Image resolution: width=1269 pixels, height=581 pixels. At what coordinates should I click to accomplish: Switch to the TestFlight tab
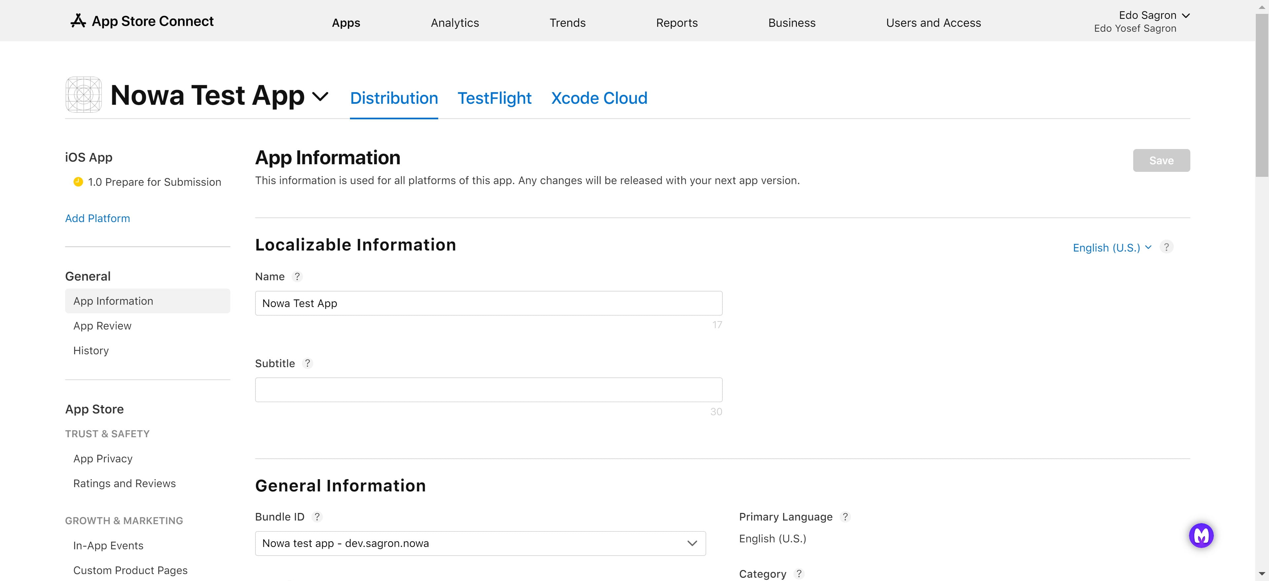[x=494, y=98]
